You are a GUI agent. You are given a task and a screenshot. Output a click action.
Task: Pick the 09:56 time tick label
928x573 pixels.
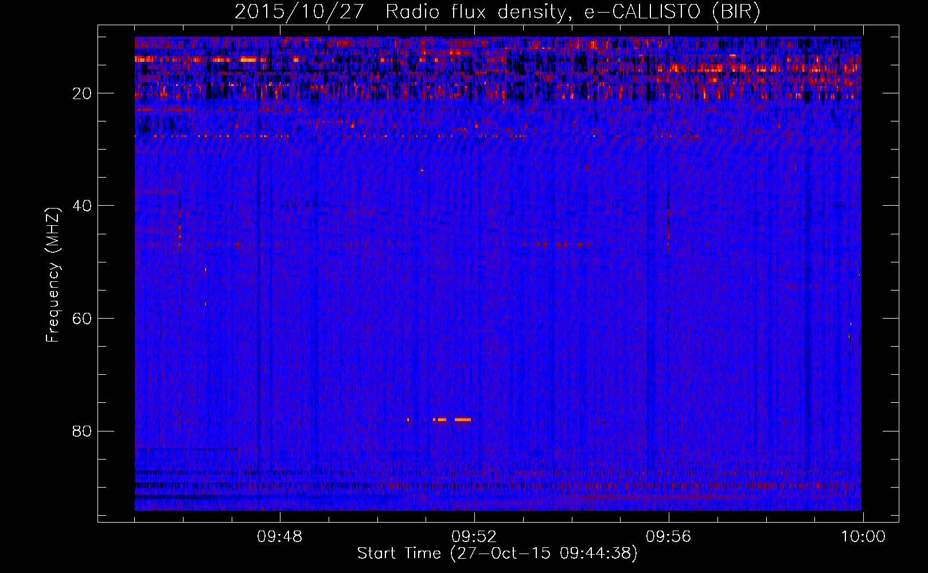tap(669, 537)
